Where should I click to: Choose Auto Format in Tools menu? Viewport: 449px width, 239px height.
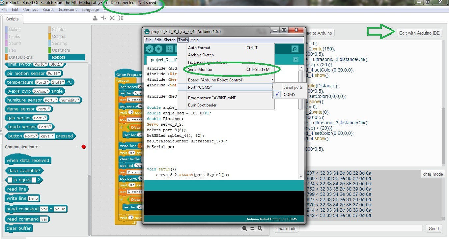point(226,48)
